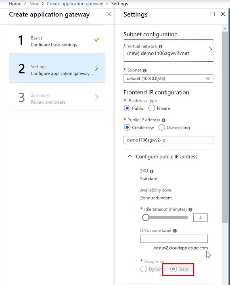Click the Subnet info icon
This screenshot has width=230, height=285.
[x=145, y=71]
